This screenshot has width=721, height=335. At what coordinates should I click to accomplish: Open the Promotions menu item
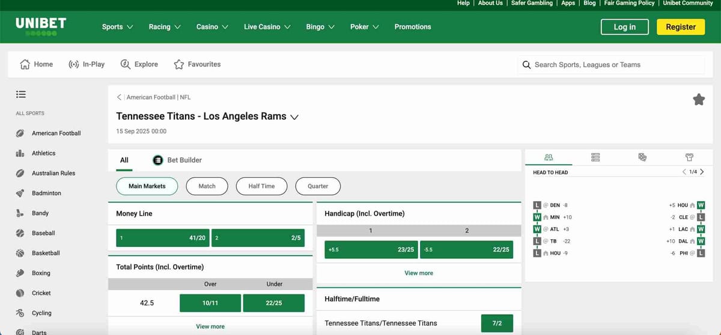click(413, 27)
